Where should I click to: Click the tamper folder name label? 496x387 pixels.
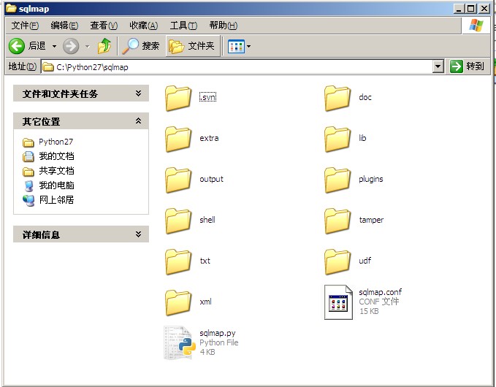371,220
